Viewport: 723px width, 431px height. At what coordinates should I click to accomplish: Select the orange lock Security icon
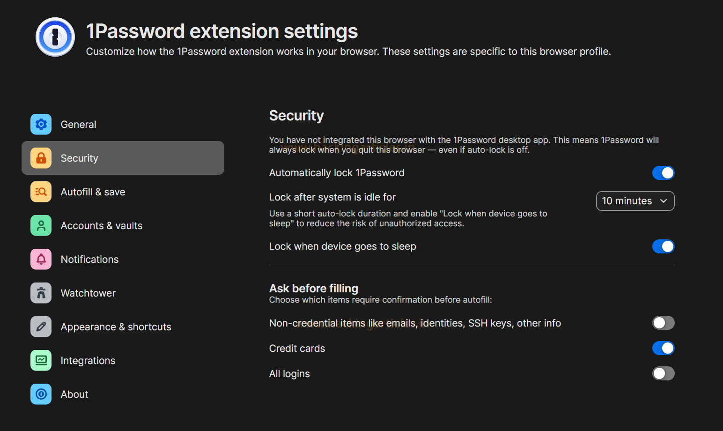coord(41,158)
